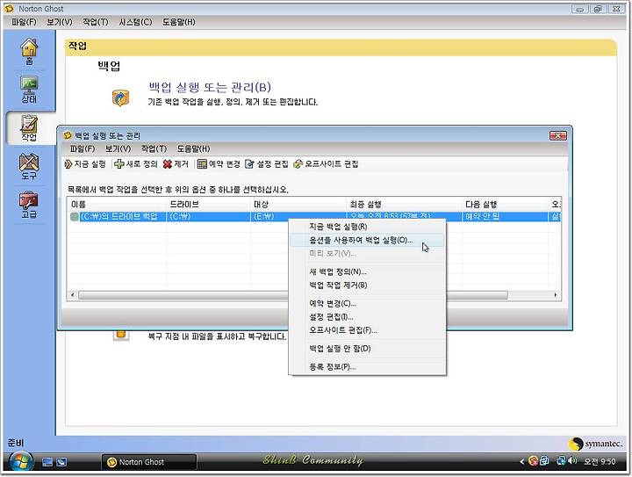The image size is (632, 477).
Task: Click the 대상 column header
Action: tap(298, 205)
